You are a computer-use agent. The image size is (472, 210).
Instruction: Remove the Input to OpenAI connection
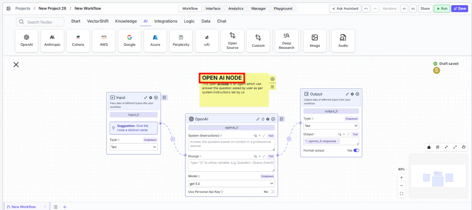coord(173,139)
